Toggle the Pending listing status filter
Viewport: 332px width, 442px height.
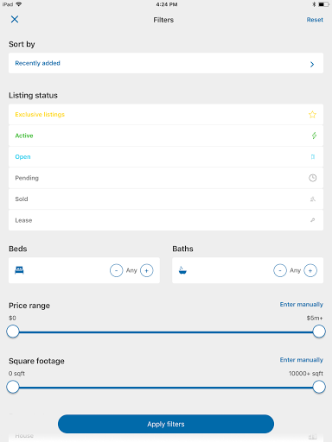coord(166,178)
